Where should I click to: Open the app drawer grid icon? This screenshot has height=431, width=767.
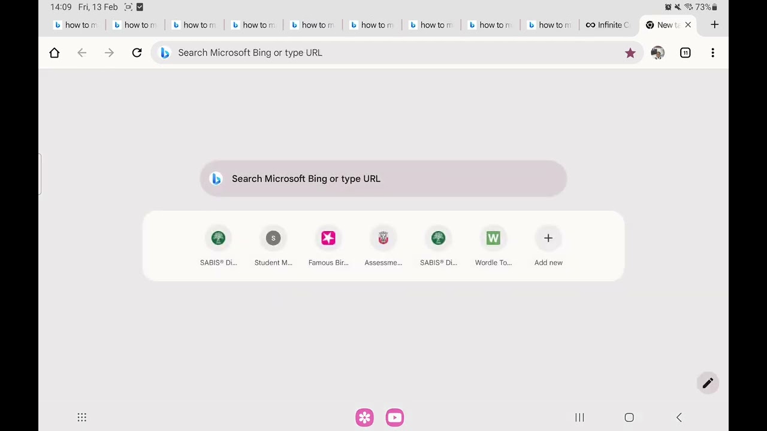click(x=82, y=417)
